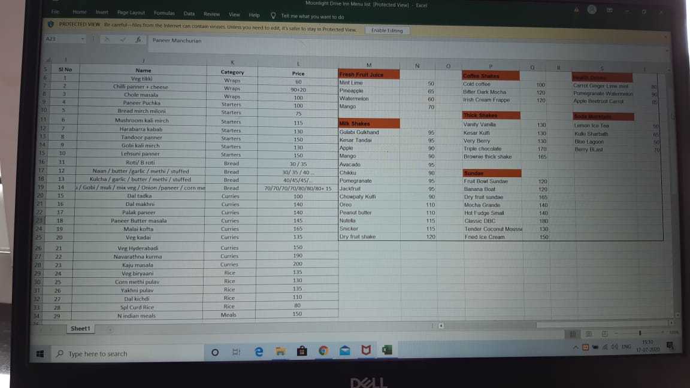Open the File Explorer taskbar icon
The image size is (690, 388).
tap(280, 353)
